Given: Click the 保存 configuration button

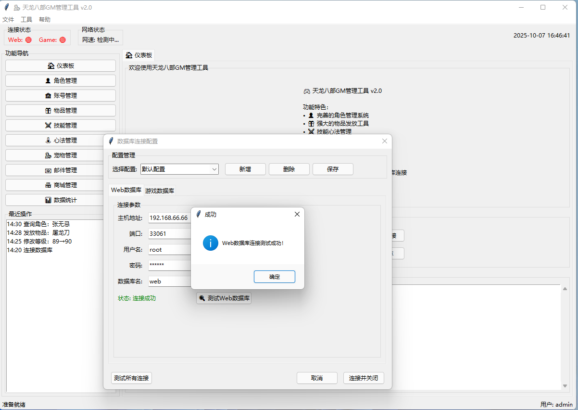Looking at the screenshot, I should pyautogui.click(x=333, y=169).
